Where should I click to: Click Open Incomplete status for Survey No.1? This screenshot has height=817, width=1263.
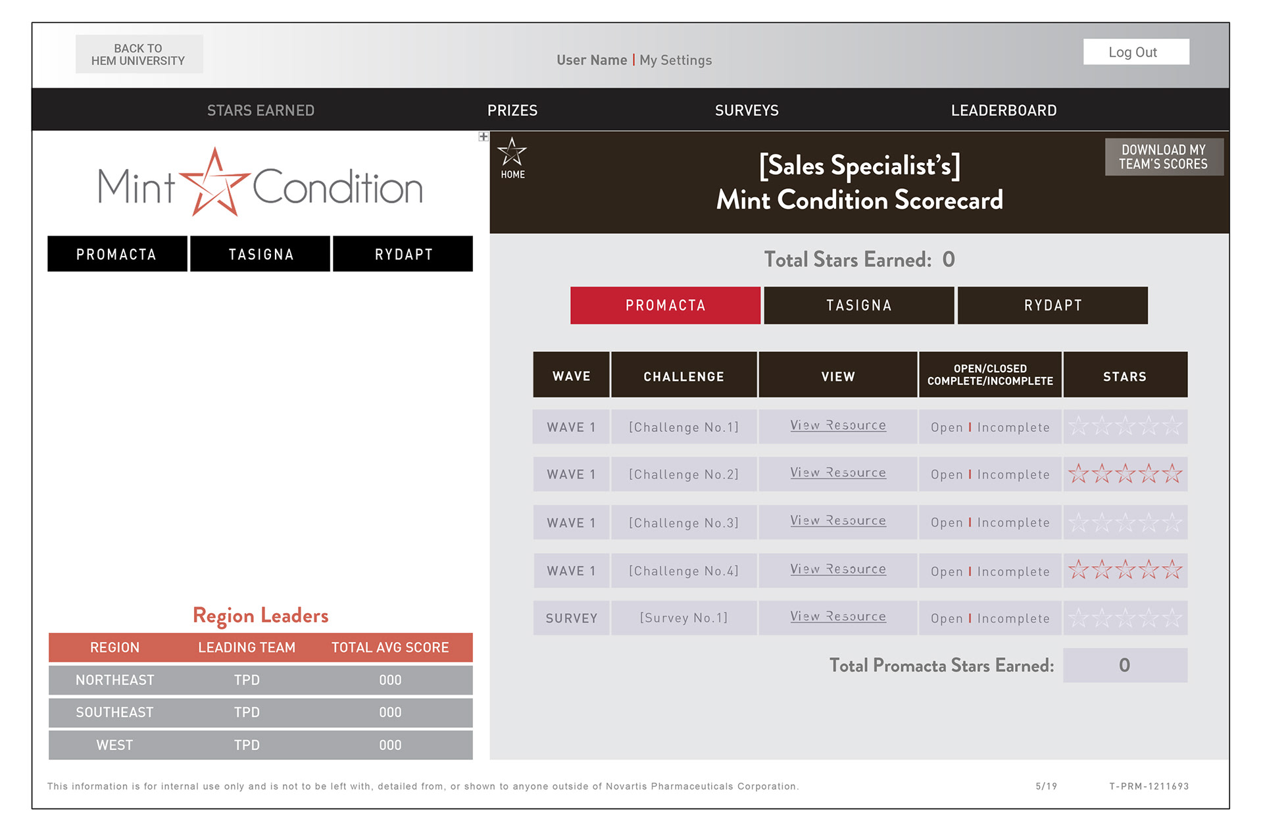coord(990,618)
